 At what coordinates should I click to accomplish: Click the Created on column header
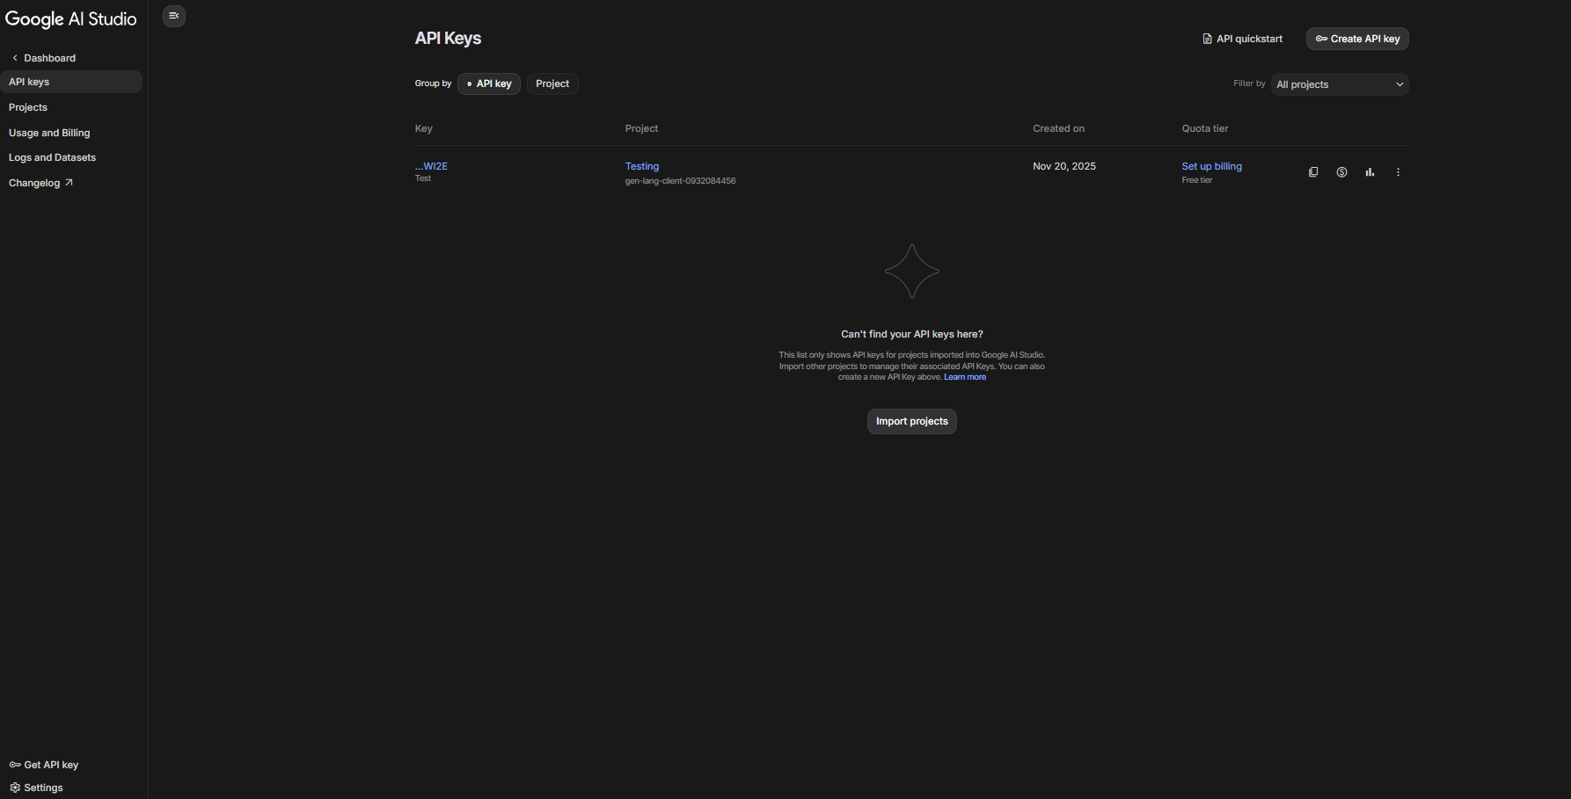click(x=1059, y=128)
